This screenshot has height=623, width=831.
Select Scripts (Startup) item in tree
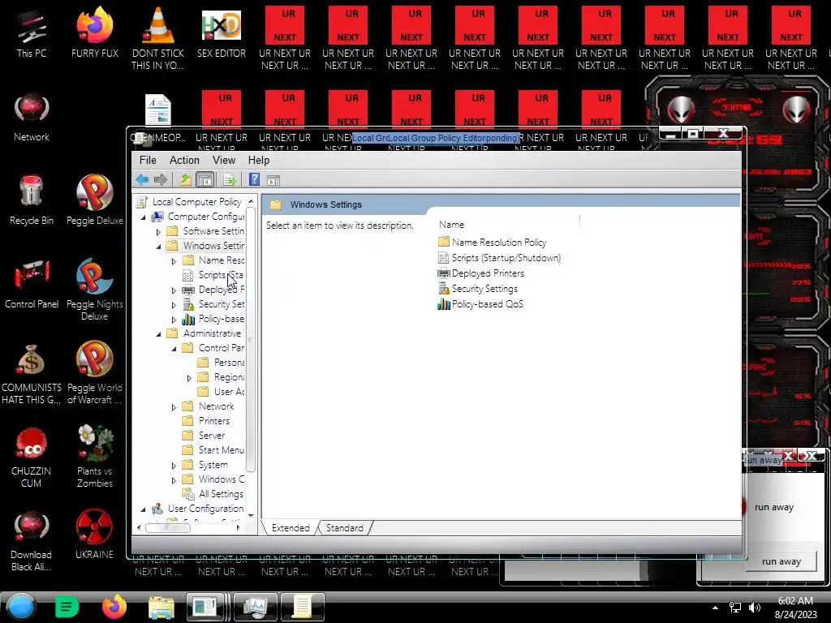click(221, 275)
